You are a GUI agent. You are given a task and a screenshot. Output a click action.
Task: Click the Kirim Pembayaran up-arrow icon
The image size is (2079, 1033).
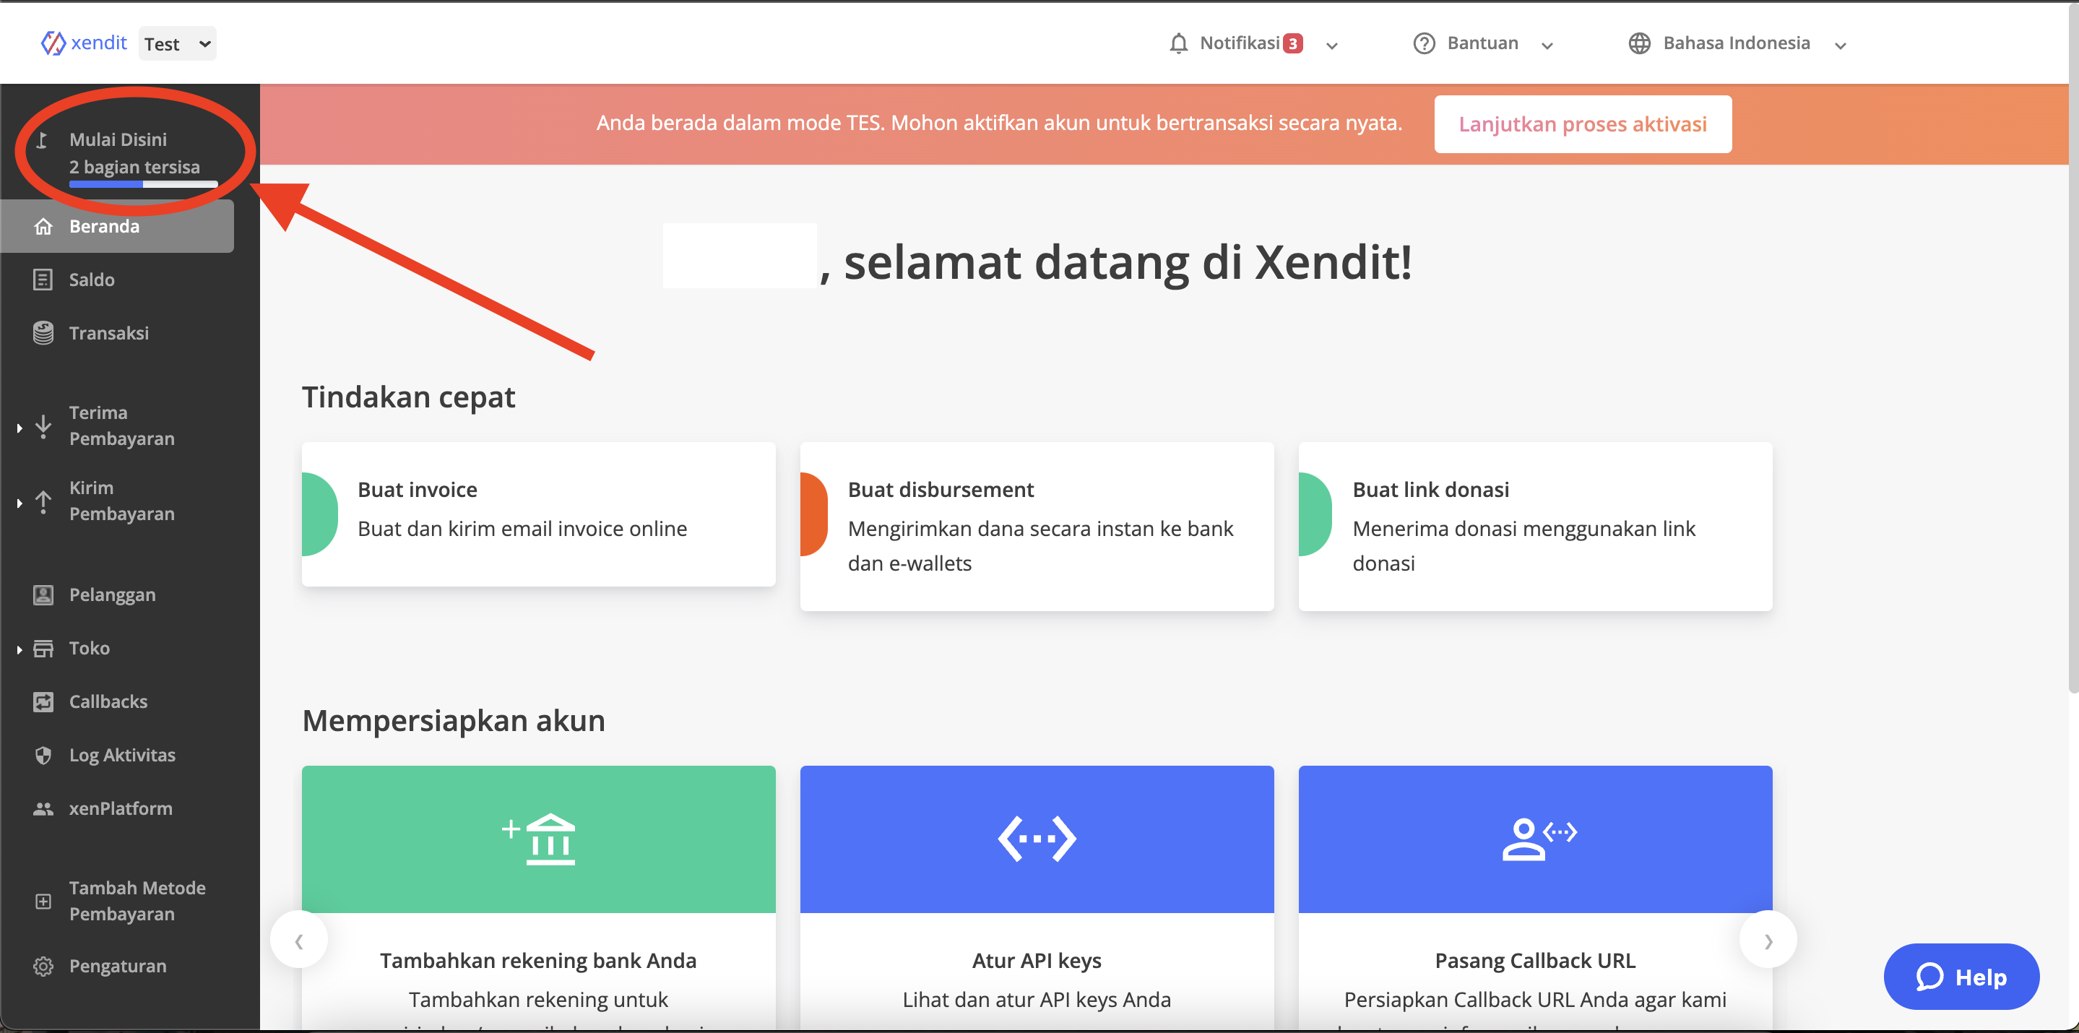(x=43, y=501)
